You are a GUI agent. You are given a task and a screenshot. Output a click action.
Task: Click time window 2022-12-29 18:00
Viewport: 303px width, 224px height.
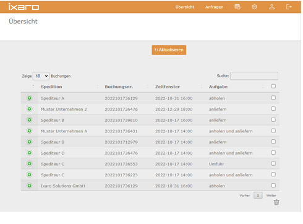[174, 109]
